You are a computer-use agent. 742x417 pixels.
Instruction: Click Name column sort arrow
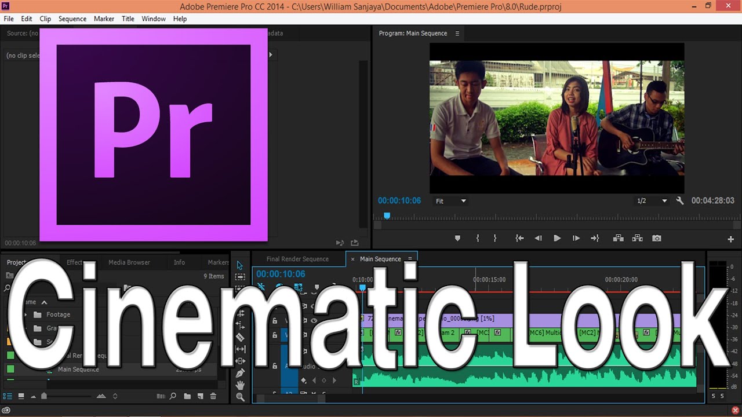(x=44, y=302)
